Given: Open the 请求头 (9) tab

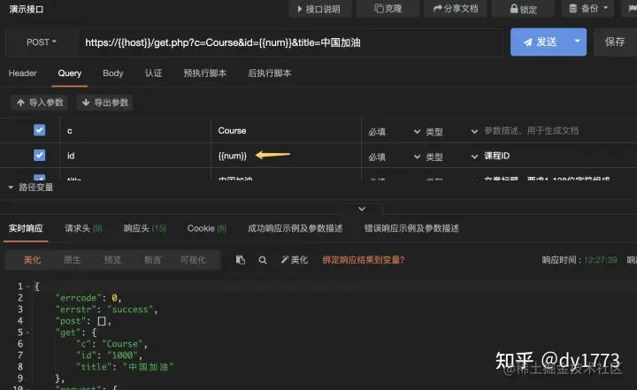Looking at the screenshot, I should coord(83,228).
